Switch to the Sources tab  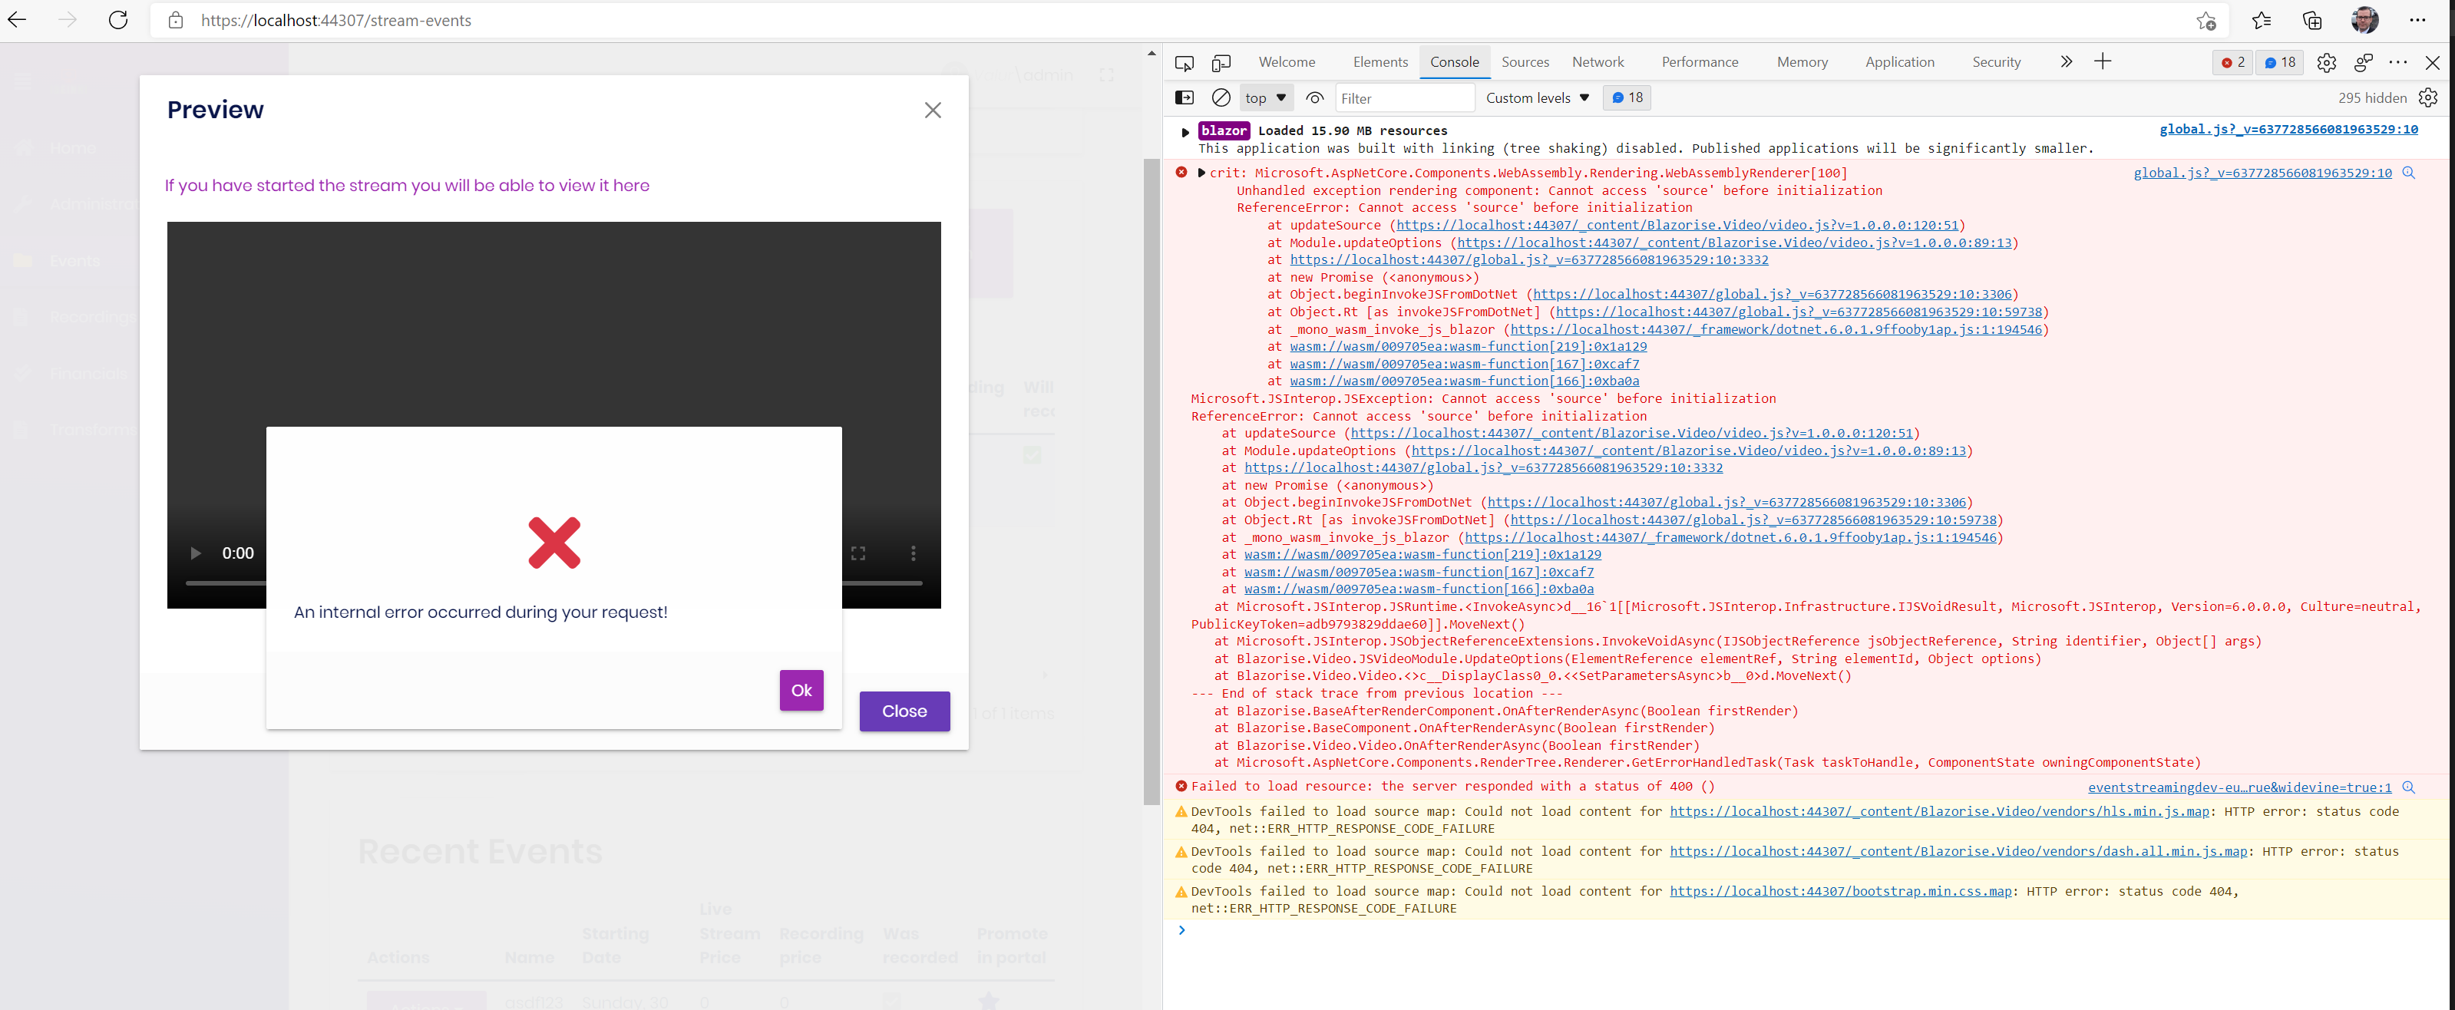[1525, 61]
